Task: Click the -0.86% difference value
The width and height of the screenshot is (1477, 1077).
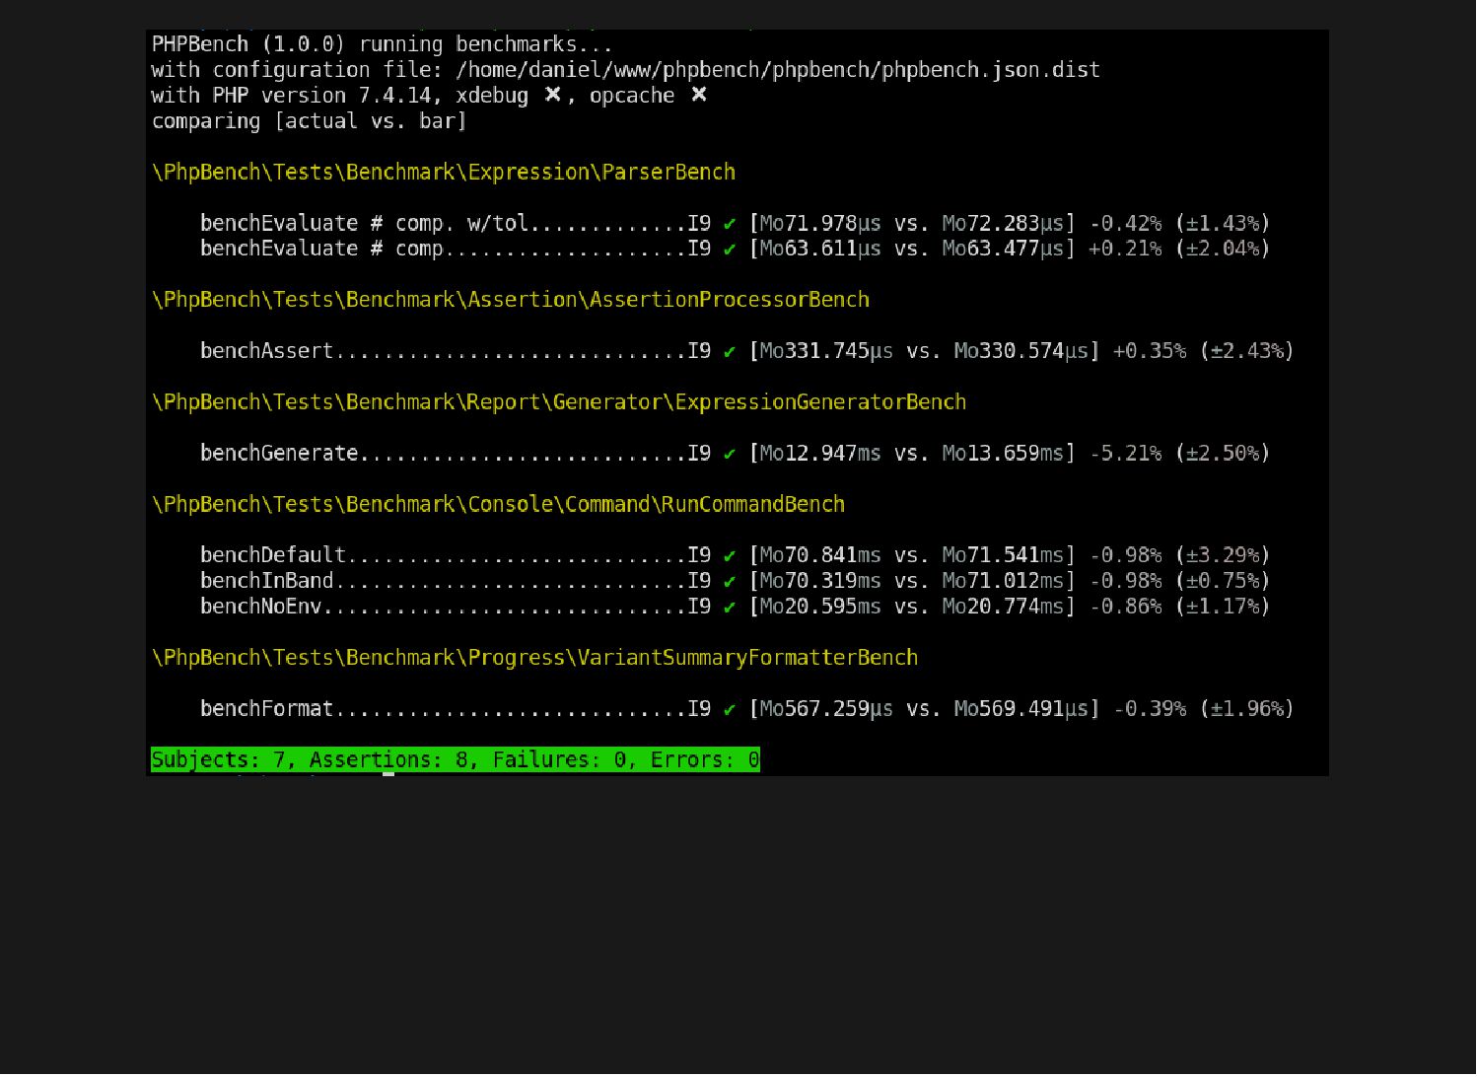Action: (x=1125, y=607)
